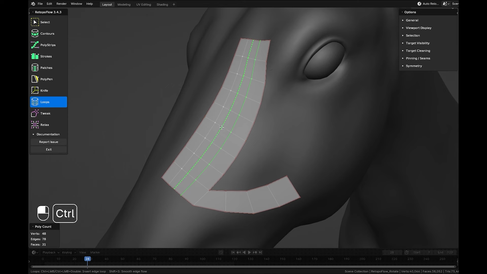Viewport: 487px width, 274px height.
Task: Select the Contours tool
Action: (x=48, y=33)
